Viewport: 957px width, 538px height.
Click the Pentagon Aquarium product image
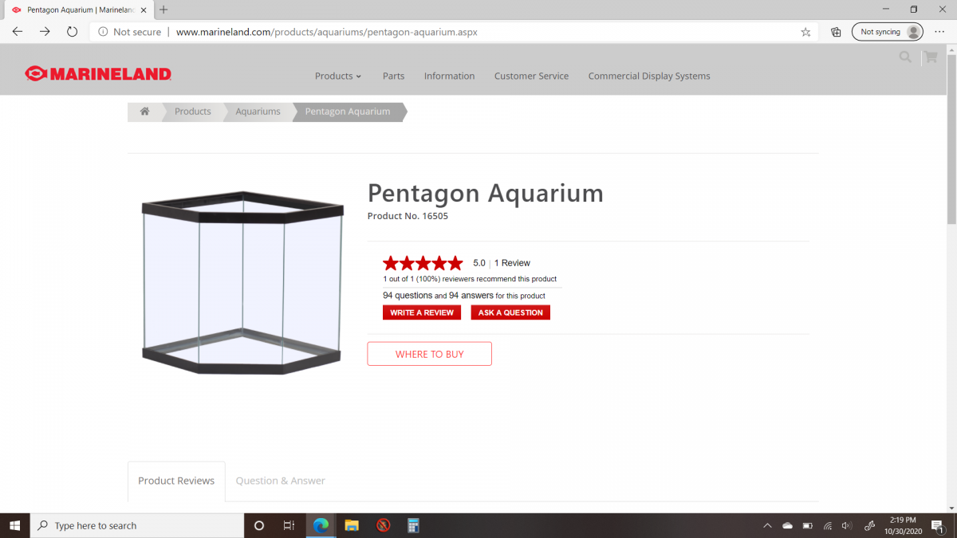(x=242, y=282)
